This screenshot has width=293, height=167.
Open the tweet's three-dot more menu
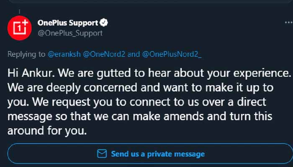[289, 23]
